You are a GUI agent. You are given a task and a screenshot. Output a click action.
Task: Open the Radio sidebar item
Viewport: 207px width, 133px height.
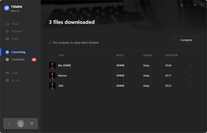pyautogui.click(x=15, y=39)
